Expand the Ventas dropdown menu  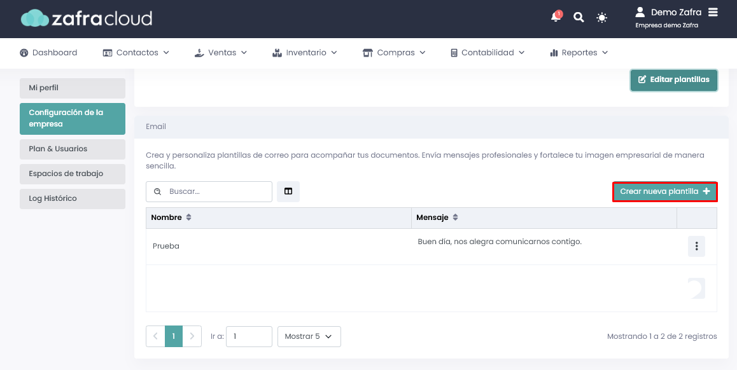point(220,53)
